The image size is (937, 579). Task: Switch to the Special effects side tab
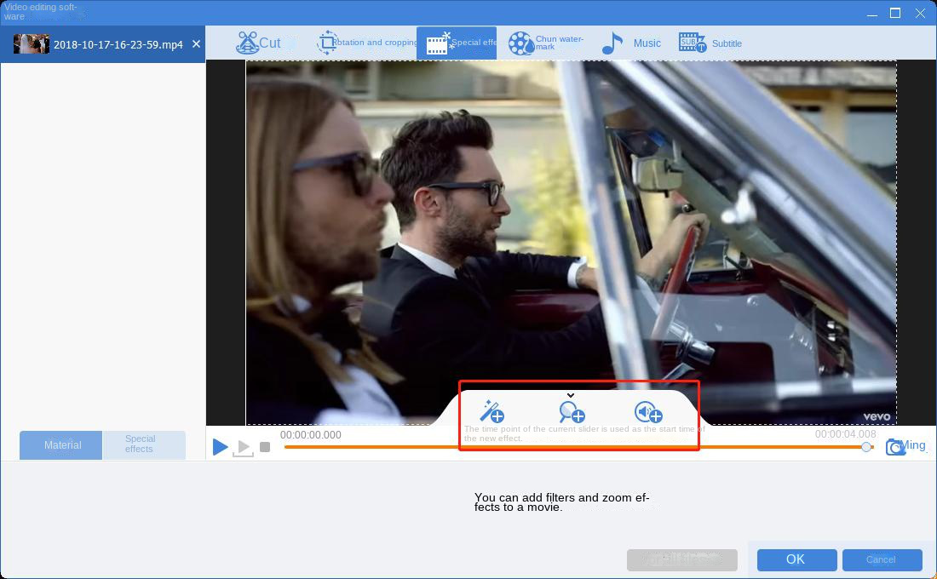(141, 444)
